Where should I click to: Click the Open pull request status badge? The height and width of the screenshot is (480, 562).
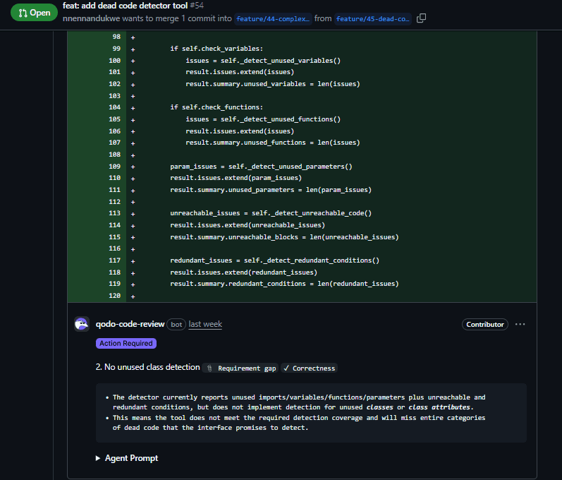(x=34, y=13)
